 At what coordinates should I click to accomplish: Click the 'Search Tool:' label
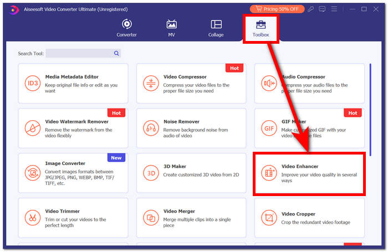tap(30, 53)
